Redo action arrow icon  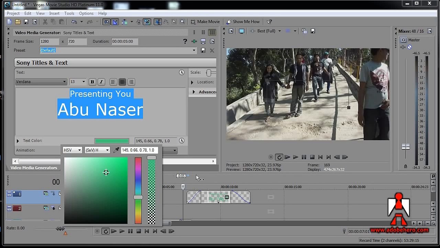pos(90,22)
